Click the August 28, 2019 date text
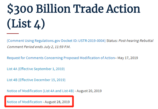The height and width of the screenshot is (109, 158). click(x=57, y=102)
